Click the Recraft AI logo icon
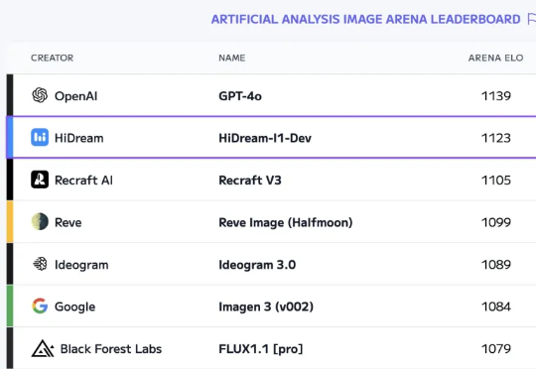Screen dimensions: 536x369 40,180
